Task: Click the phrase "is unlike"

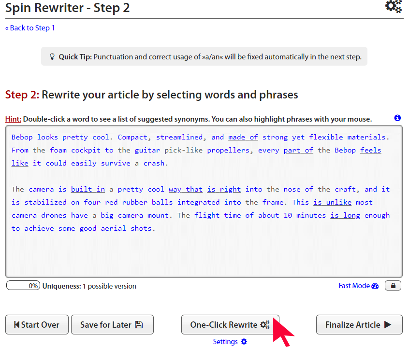Action: click(x=332, y=202)
